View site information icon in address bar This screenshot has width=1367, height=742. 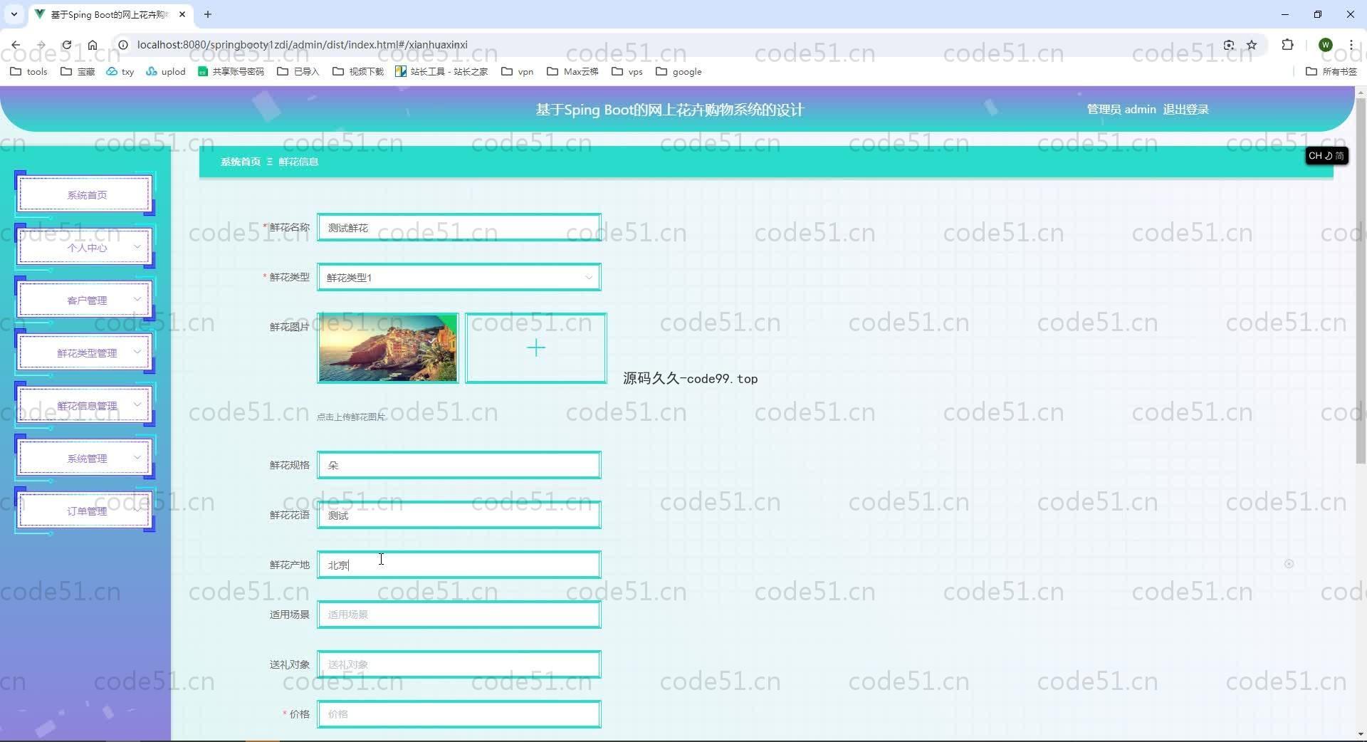click(x=122, y=45)
